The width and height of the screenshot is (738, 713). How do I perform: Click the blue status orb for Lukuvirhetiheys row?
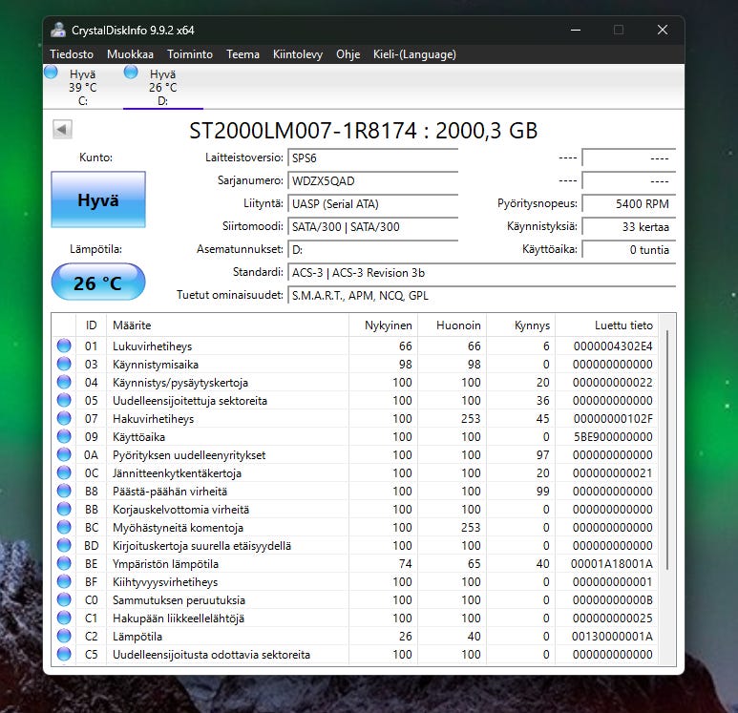click(x=64, y=346)
